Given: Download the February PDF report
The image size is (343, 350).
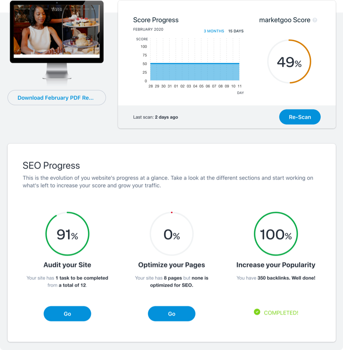Looking at the screenshot, I should click(57, 98).
